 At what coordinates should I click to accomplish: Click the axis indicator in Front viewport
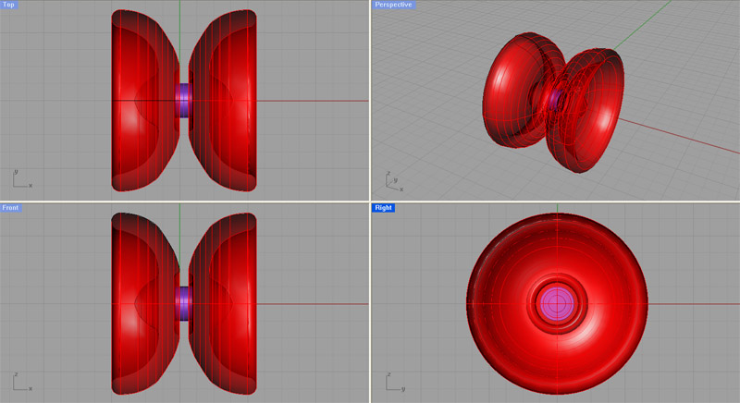tap(21, 383)
